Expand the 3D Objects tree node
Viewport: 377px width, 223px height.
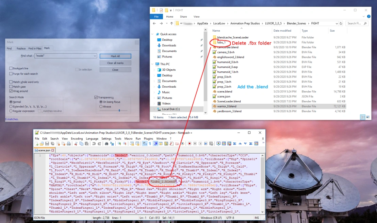[154, 70]
